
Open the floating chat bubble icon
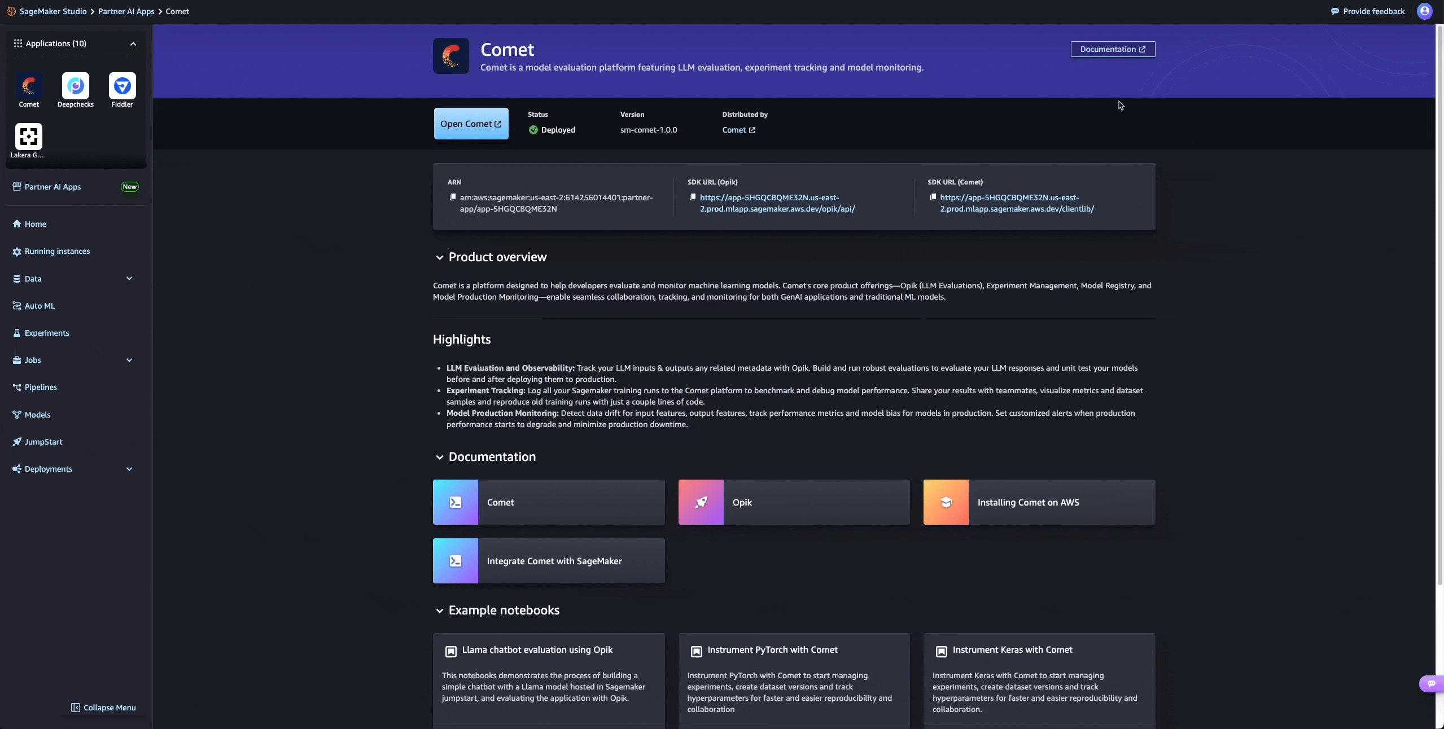point(1431,684)
